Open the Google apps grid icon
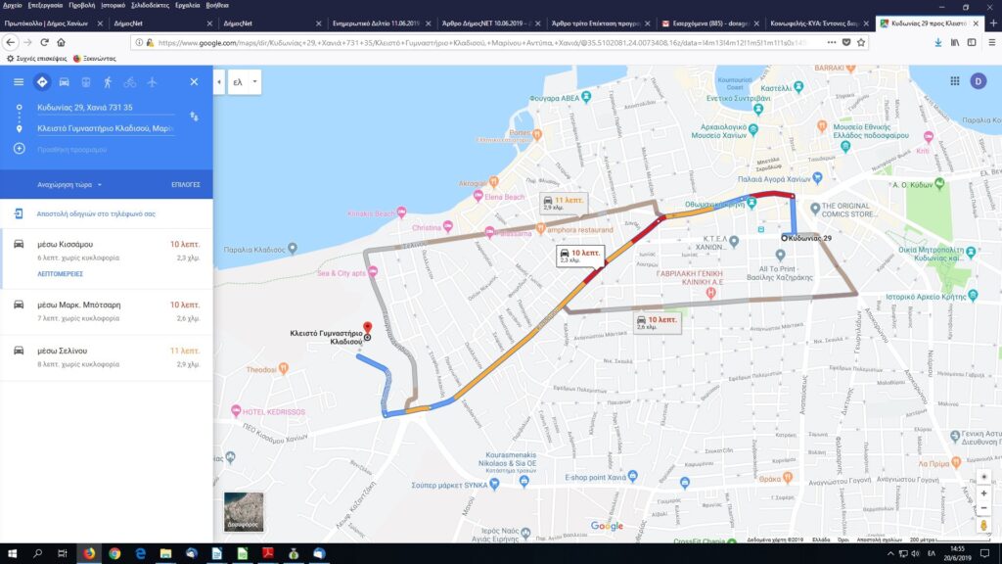This screenshot has height=564, width=1002. (954, 81)
